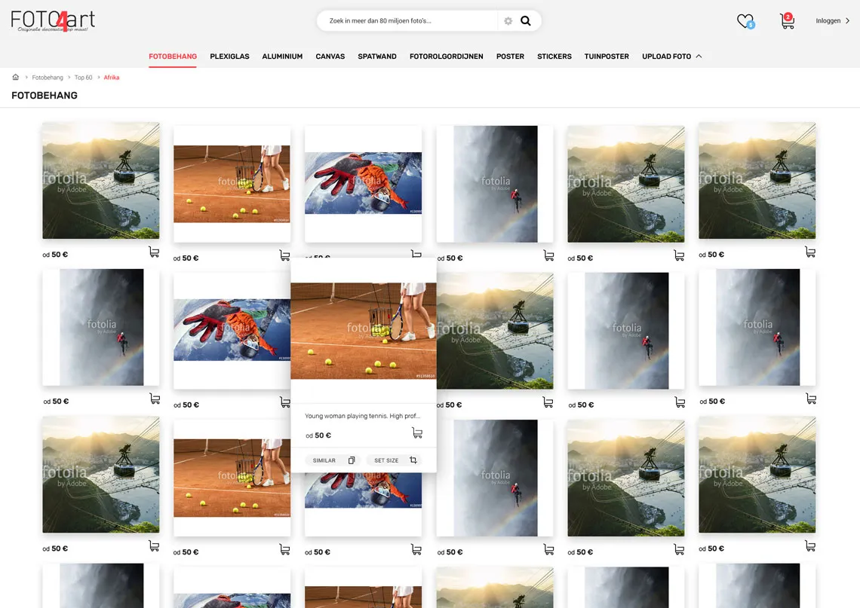Select the Fotobehang tab

click(x=173, y=57)
